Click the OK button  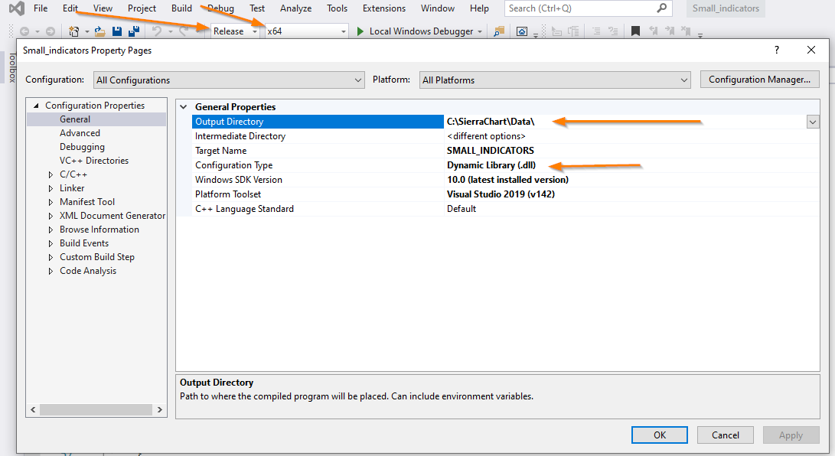pos(659,435)
